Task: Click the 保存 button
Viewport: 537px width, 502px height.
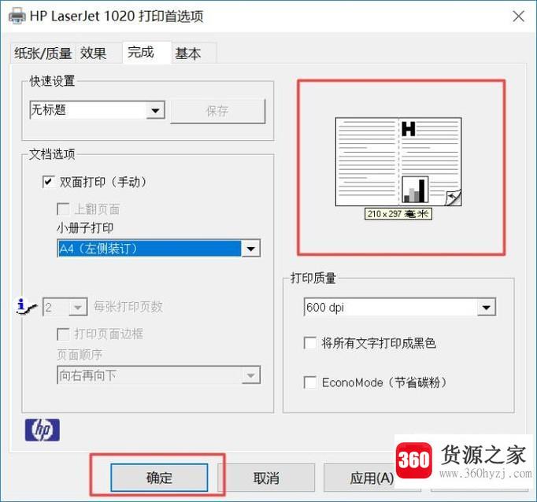Action: (x=218, y=111)
